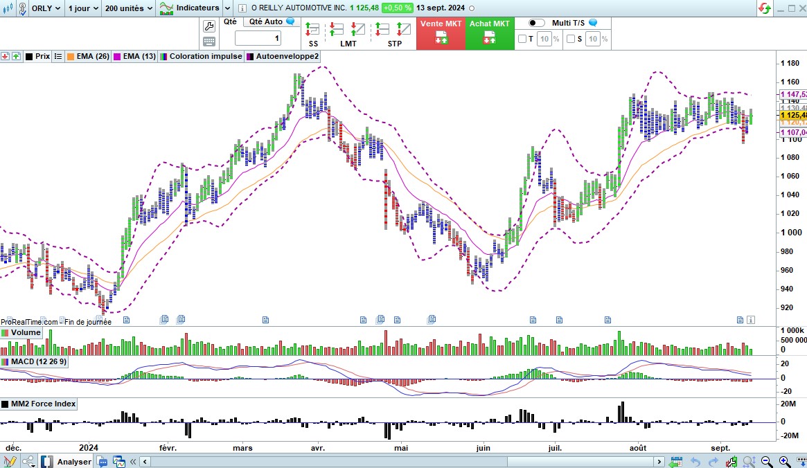This screenshot has width=807, height=468.
Task: Select the Qté tab
Action: click(x=230, y=21)
